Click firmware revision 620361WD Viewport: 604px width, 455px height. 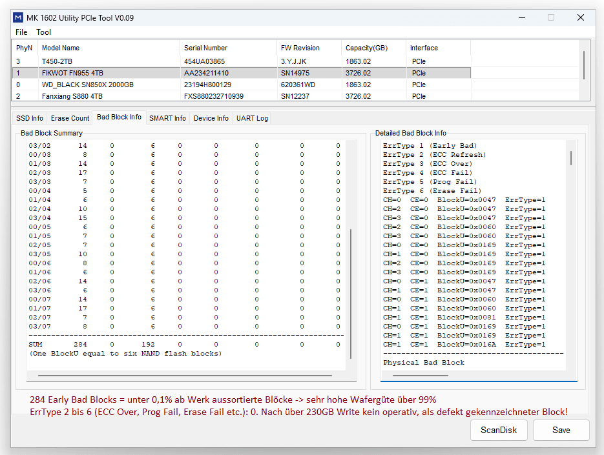(298, 85)
